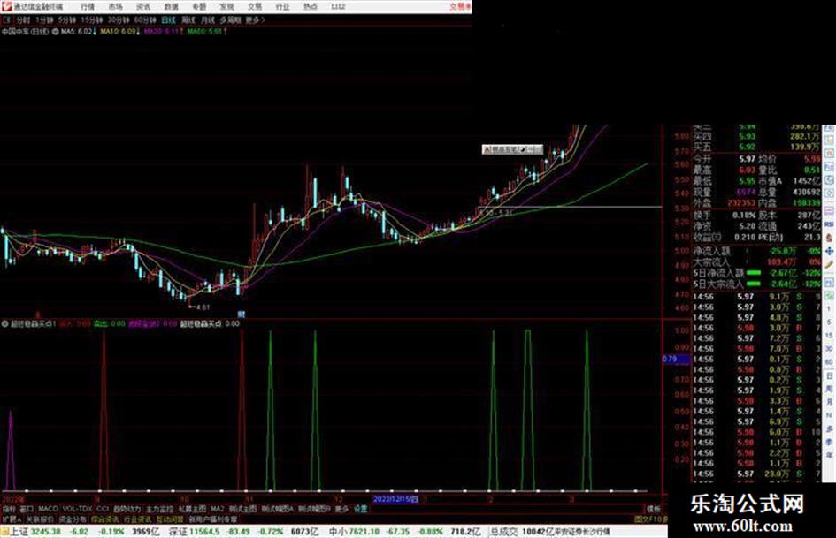This screenshot has width=836, height=538.
Task: Open the 市场 menu
Action: (116, 6)
